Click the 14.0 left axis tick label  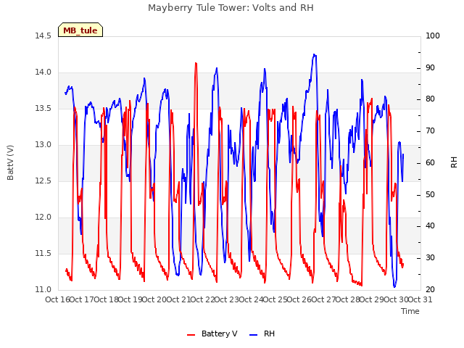pyautogui.click(x=43, y=72)
